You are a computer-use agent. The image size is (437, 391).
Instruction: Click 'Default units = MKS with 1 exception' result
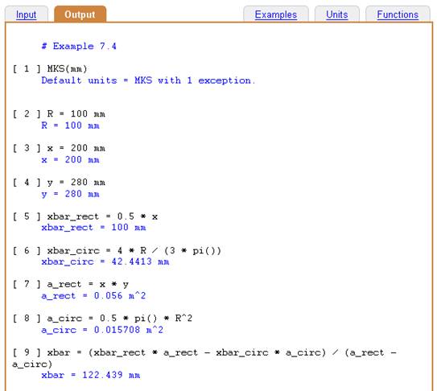148,80
